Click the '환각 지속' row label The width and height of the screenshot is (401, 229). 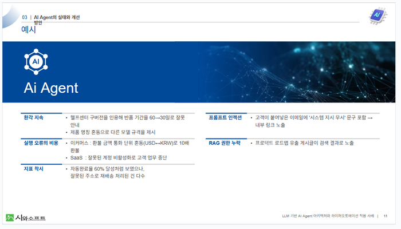(33, 117)
